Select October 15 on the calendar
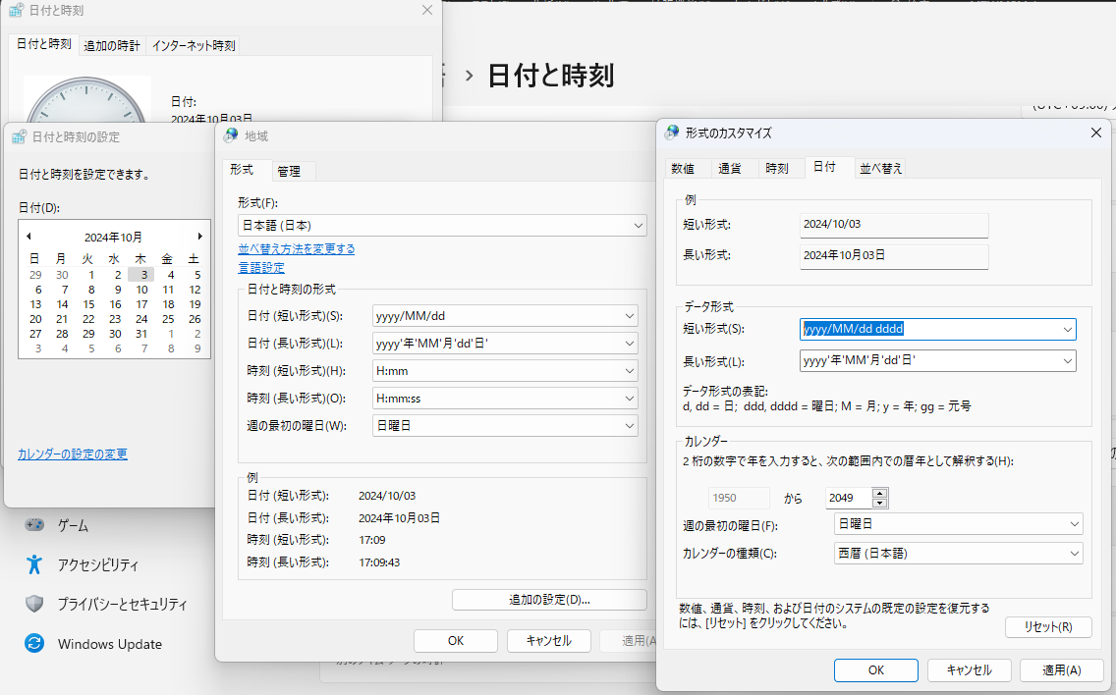Viewport: 1116px width, 695px height. click(87, 304)
